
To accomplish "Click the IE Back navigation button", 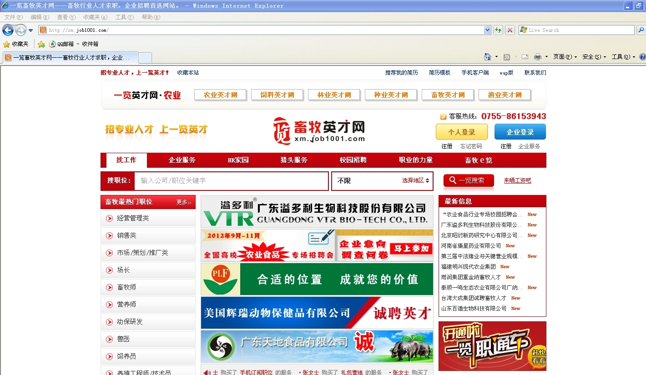I will (x=8, y=30).
